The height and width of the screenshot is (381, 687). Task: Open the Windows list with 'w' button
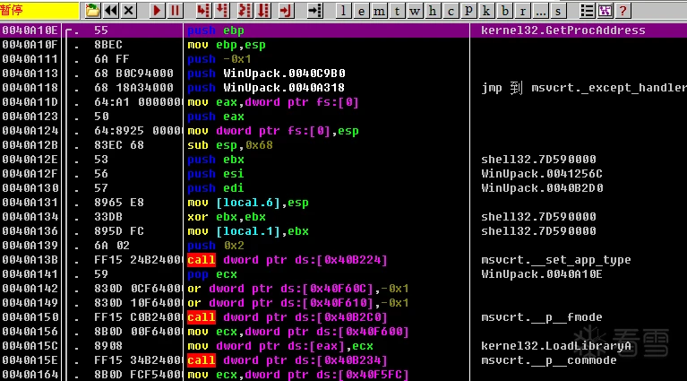click(x=415, y=11)
